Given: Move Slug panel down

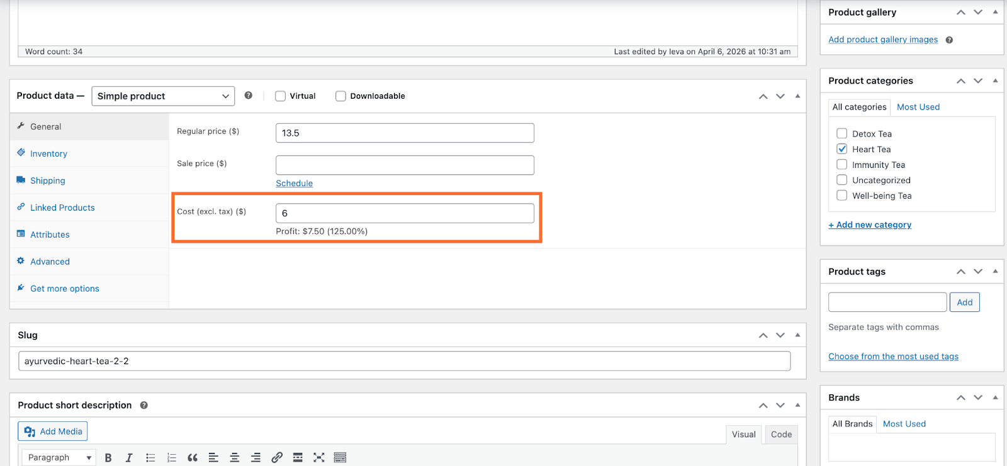Looking at the screenshot, I should (780, 335).
